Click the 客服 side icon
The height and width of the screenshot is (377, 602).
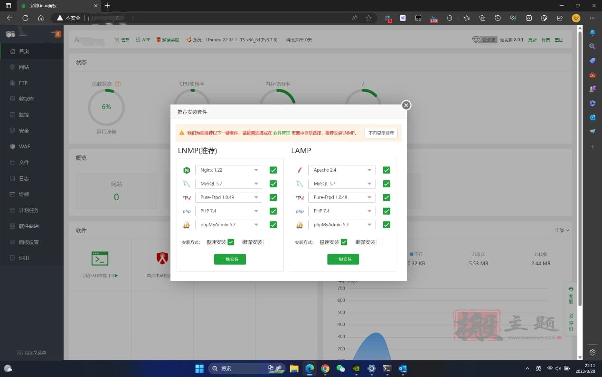tap(571, 295)
